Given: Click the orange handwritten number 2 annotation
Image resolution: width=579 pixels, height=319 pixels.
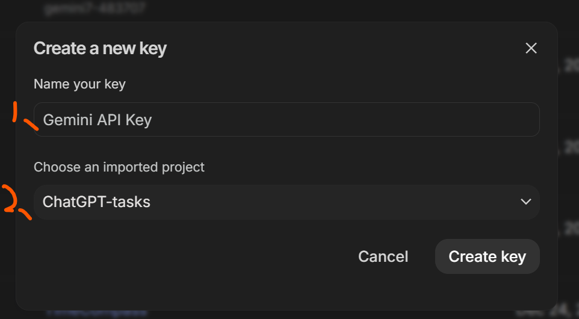Looking at the screenshot, I should [x=13, y=202].
